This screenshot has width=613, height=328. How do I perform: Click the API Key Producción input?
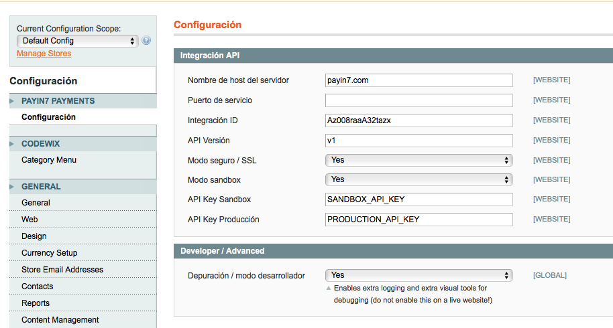[x=419, y=220]
